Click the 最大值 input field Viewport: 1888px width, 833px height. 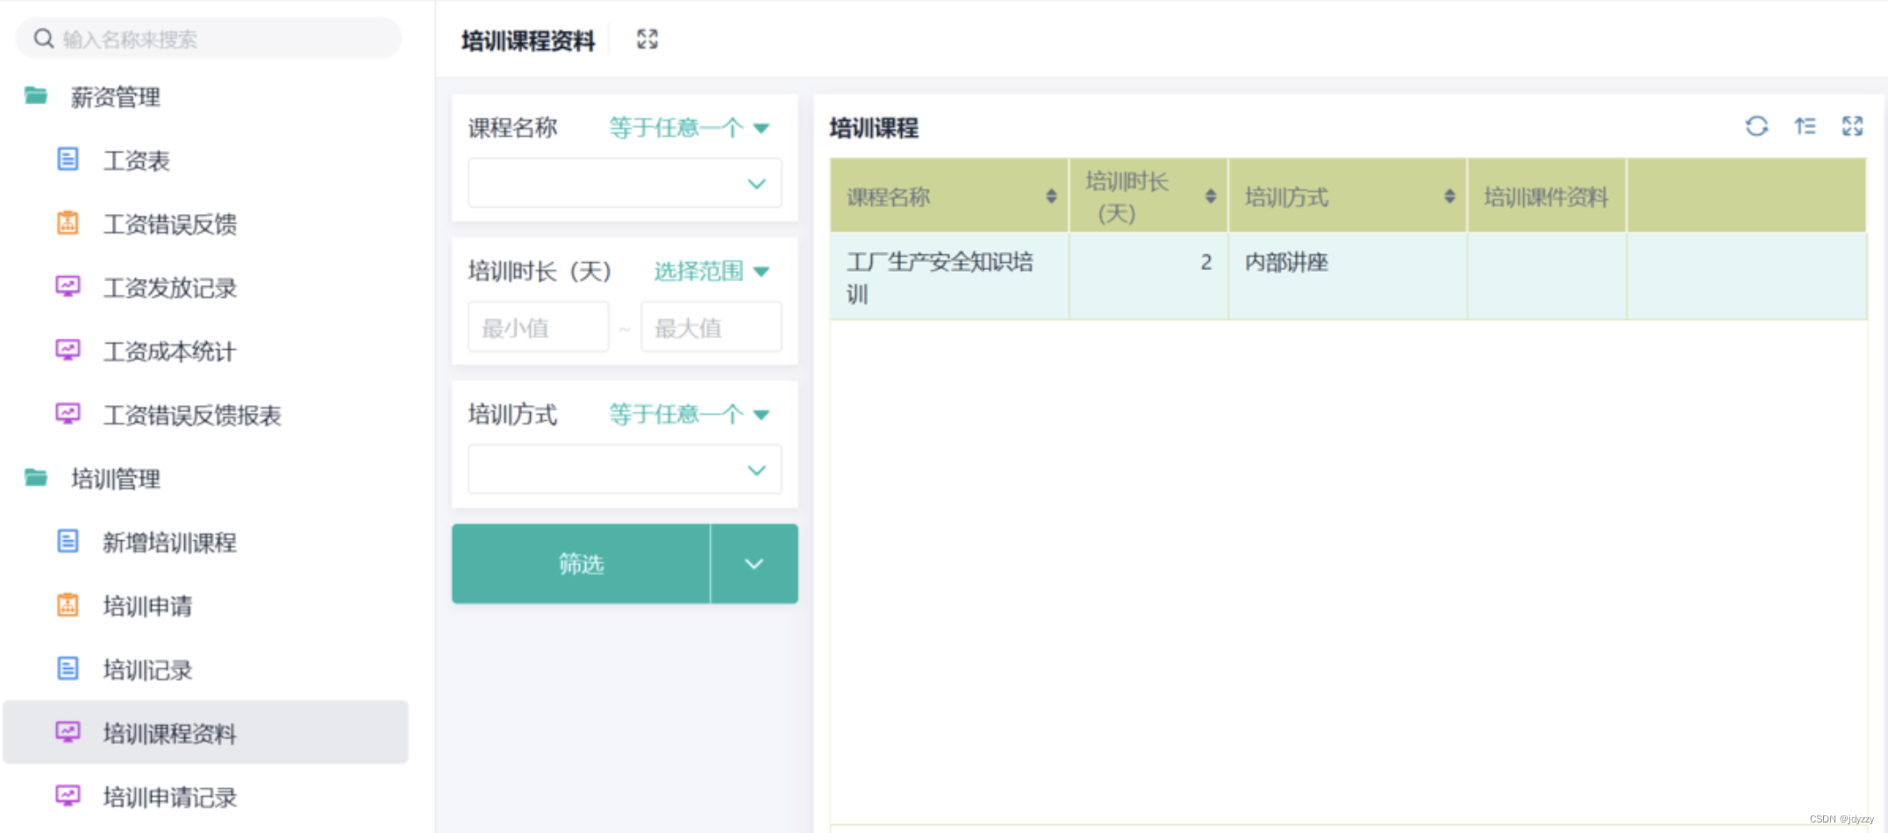pos(712,327)
